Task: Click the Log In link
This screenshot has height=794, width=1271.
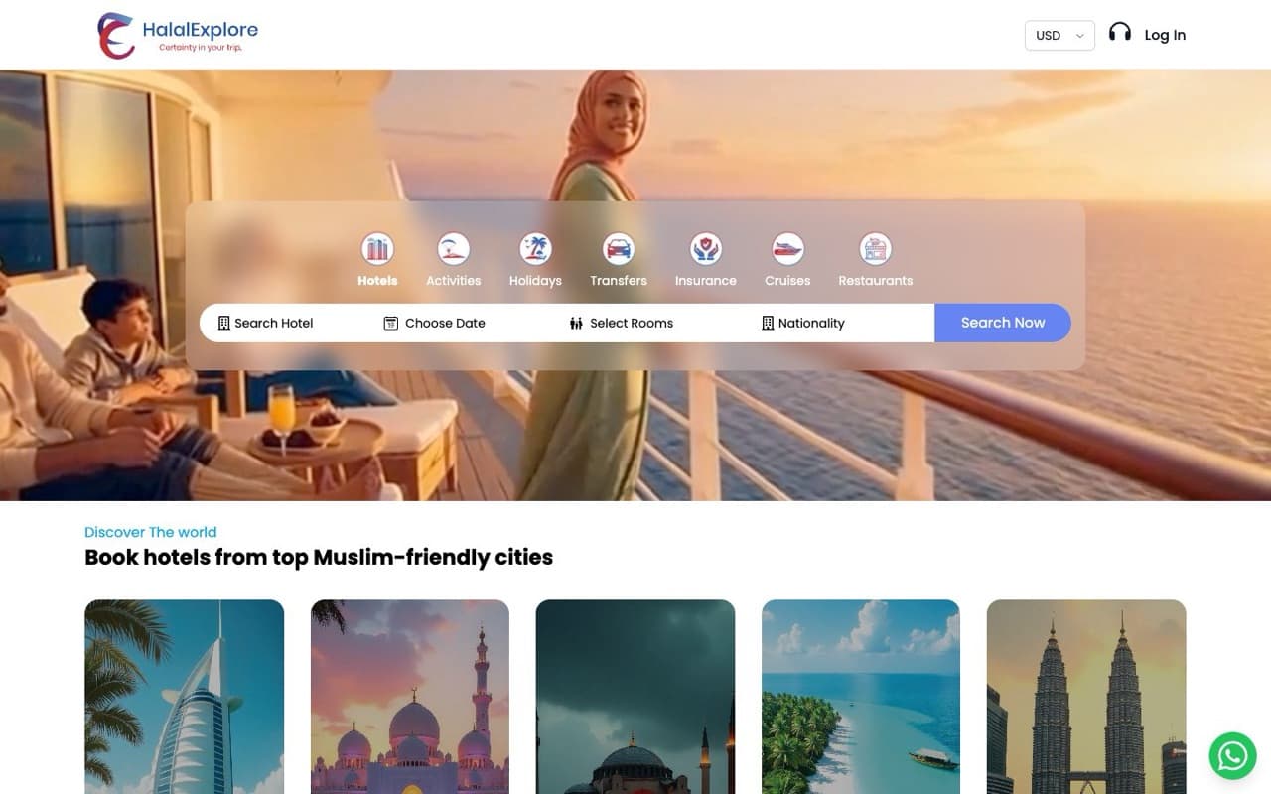Action: (1165, 35)
